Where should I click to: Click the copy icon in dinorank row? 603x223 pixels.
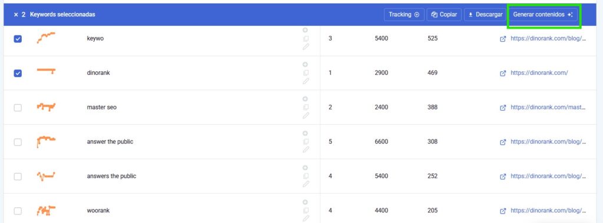click(306, 73)
